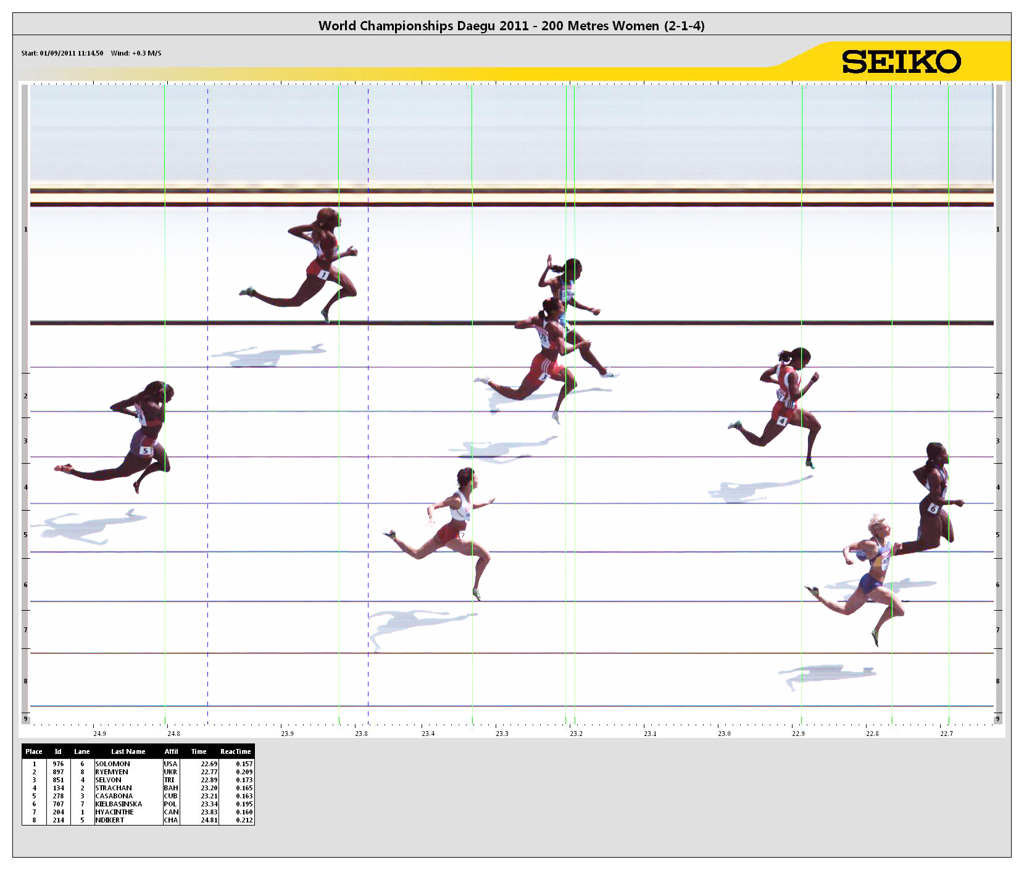Click the lane 1 label on the right edge

coord(997,229)
